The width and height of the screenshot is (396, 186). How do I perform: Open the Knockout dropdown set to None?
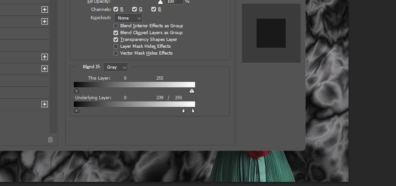tap(129, 18)
